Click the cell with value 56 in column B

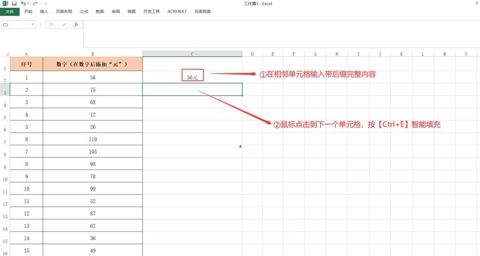coord(93,77)
